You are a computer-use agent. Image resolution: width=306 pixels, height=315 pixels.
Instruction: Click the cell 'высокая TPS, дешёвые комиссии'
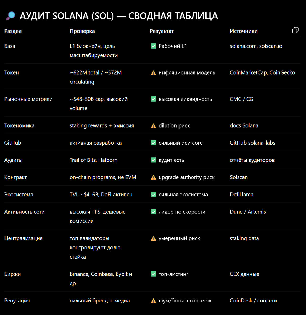click(98, 216)
